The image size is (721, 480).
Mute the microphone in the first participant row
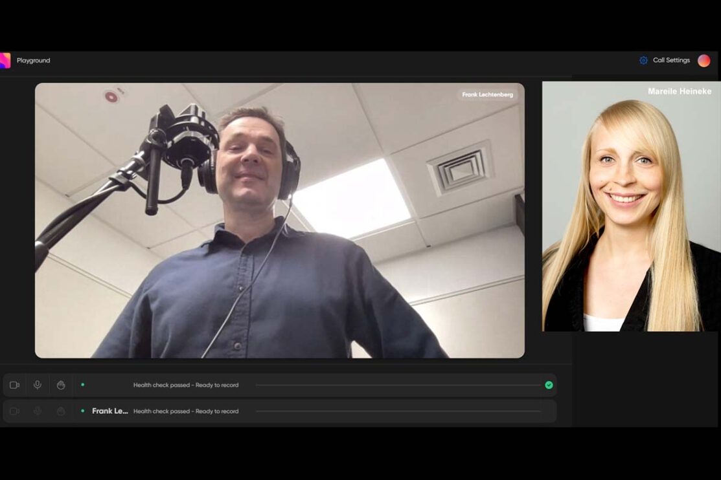[x=38, y=385]
